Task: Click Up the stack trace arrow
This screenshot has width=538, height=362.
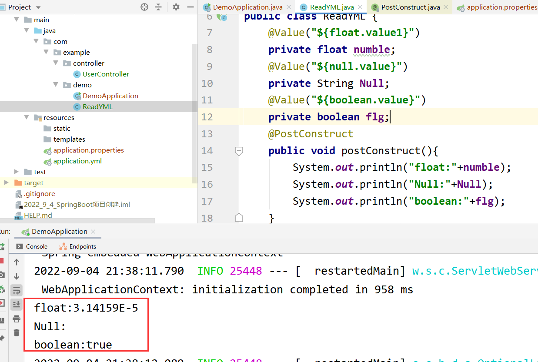Action: click(x=17, y=262)
